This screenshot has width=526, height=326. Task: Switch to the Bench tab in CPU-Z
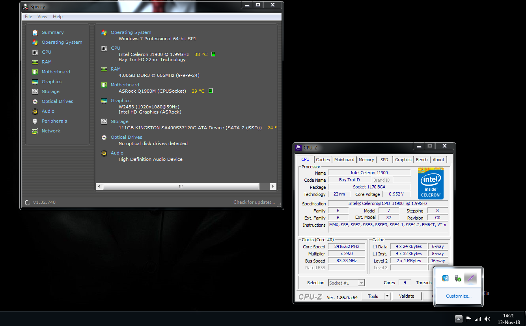(x=422, y=160)
